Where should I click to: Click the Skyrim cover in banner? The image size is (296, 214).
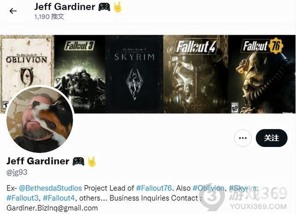(x=134, y=74)
